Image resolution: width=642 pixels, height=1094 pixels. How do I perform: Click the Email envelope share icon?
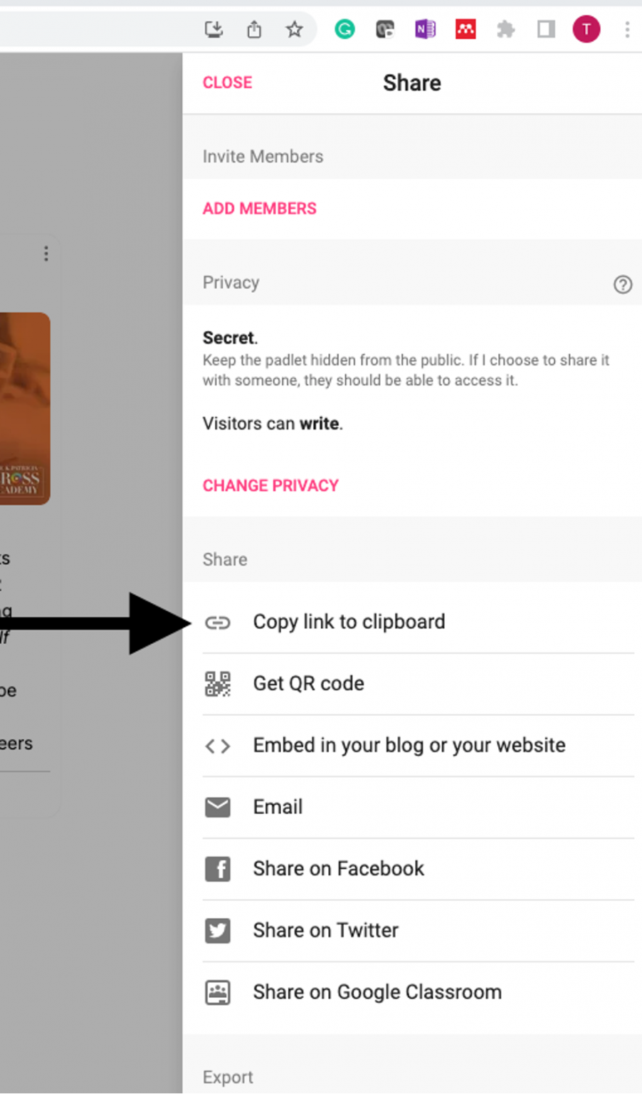tap(218, 807)
